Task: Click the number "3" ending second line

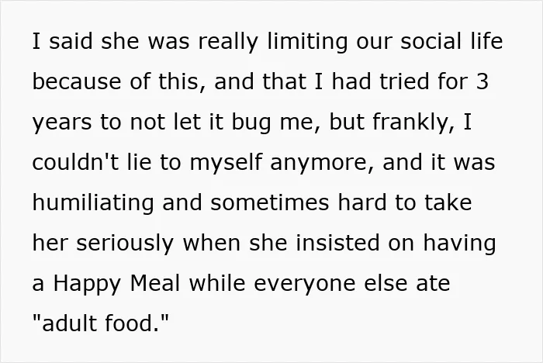Action: [x=482, y=81]
